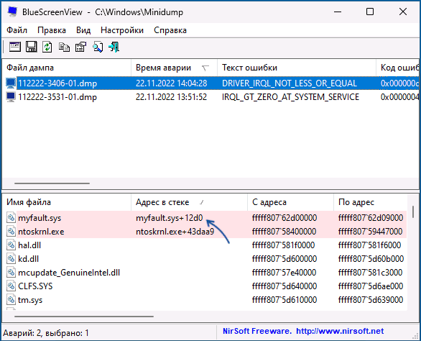Click the Save selected items floppy icon
The height and width of the screenshot is (341, 421).
32,47
